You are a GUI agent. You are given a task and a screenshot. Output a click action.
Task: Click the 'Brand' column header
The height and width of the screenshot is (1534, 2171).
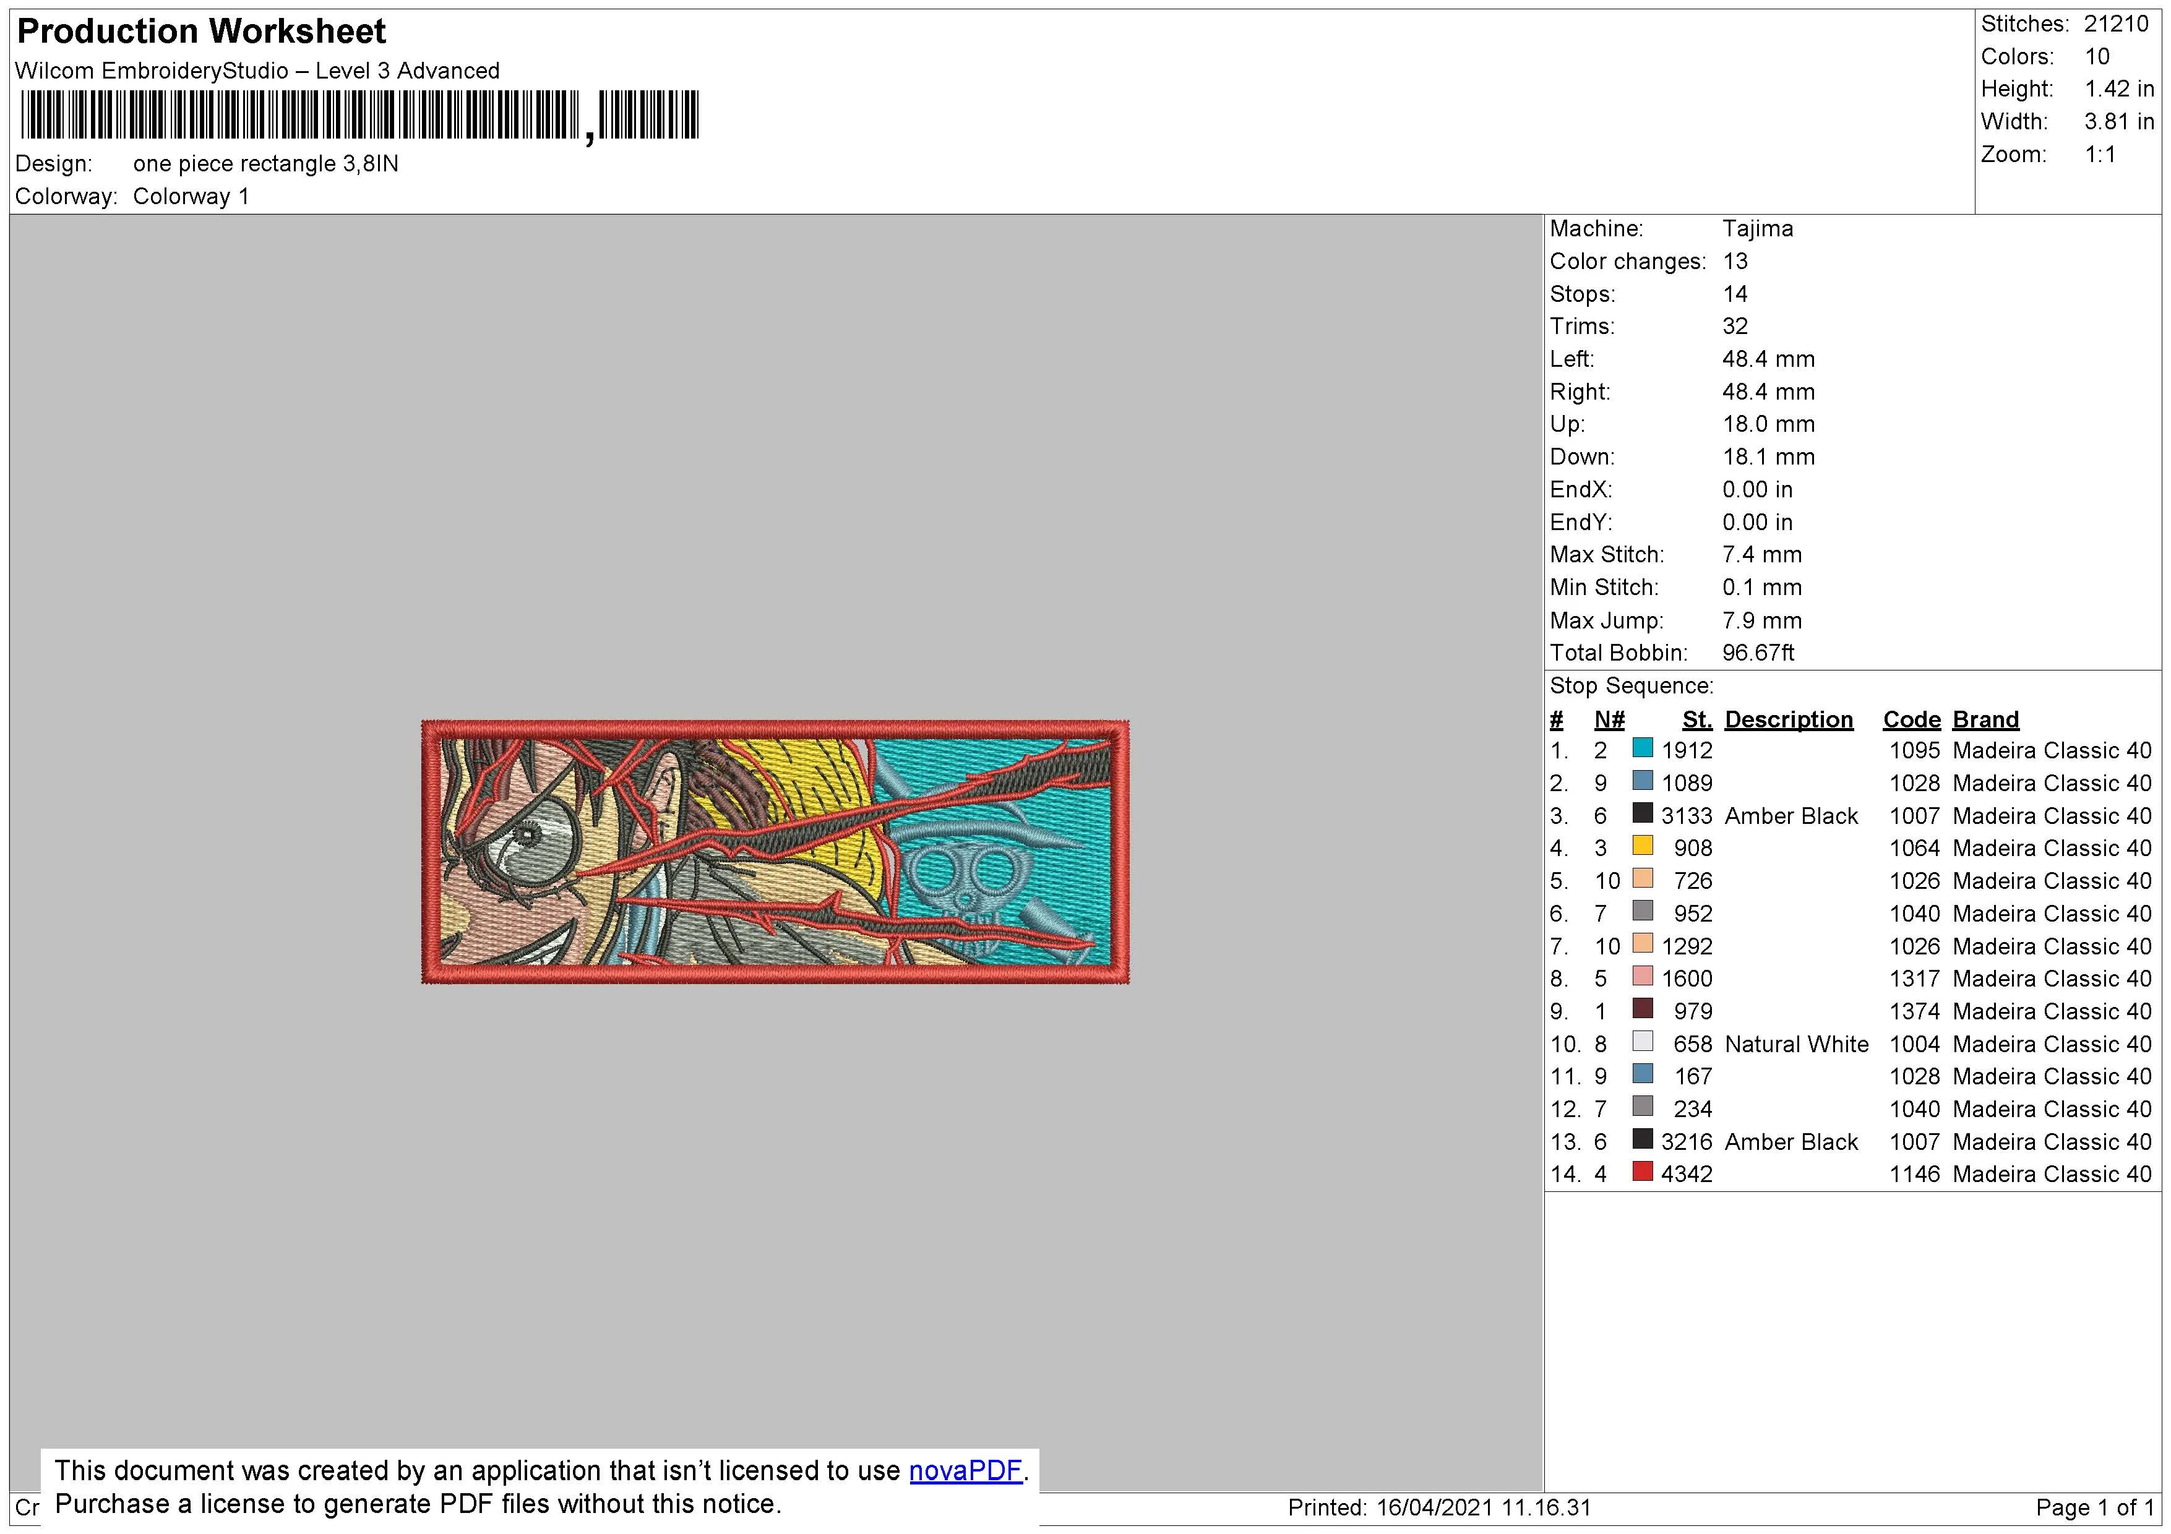point(1985,719)
